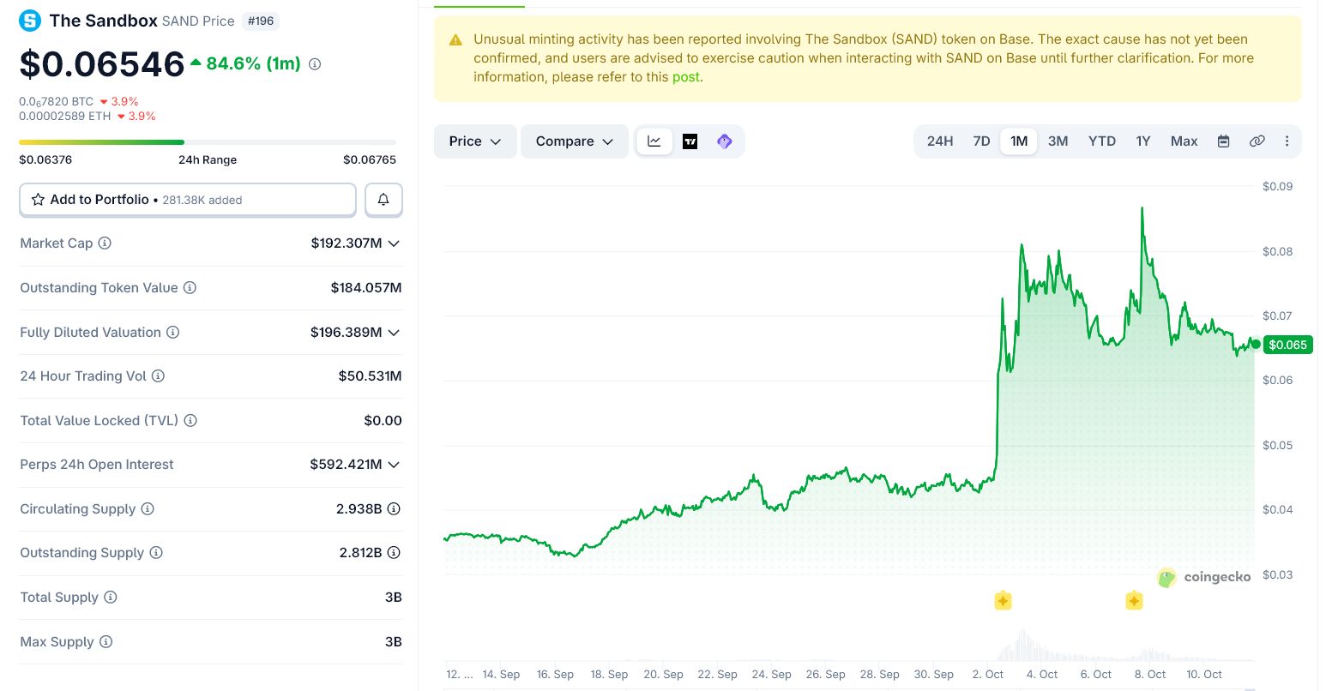Open chart more options menu
Screen dimensions: 1332x691
[x=1287, y=141]
